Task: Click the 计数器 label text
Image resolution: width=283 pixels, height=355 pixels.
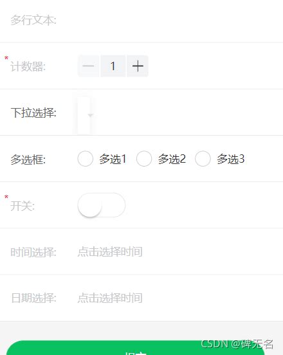Action: pyautogui.click(x=28, y=67)
